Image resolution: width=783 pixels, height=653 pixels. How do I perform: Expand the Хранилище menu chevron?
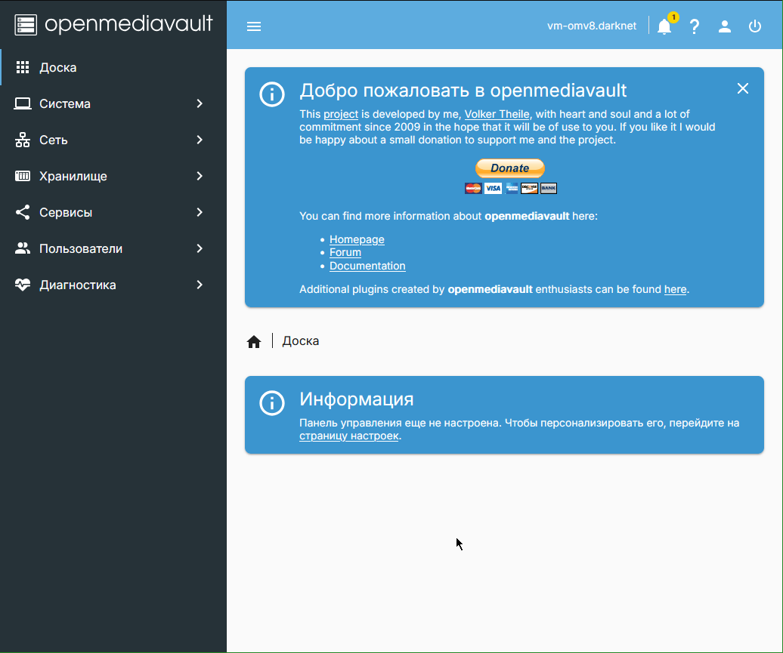click(x=200, y=176)
